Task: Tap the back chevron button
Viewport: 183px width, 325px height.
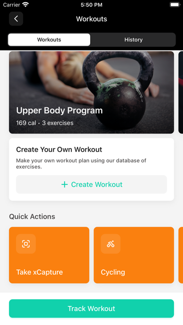Action: (x=16, y=19)
